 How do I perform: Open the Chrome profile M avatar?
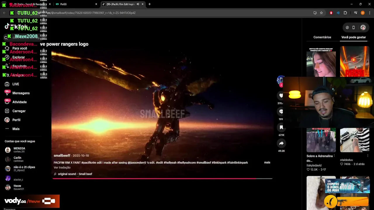(x=363, y=13)
